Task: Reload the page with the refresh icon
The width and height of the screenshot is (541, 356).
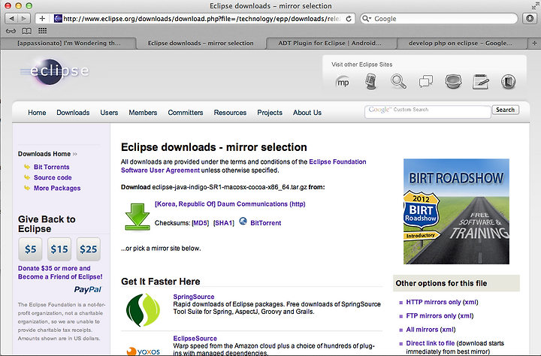Action: tap(349, 19)
